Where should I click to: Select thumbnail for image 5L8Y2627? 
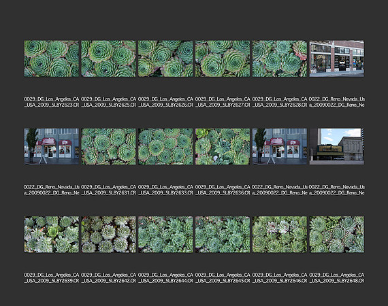[223, 58]
